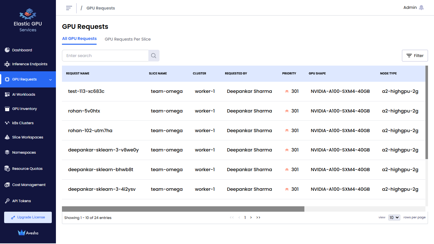Screen dimensions: 434x244
Task: Click the previous page arrow
Action: click(239, 217)
